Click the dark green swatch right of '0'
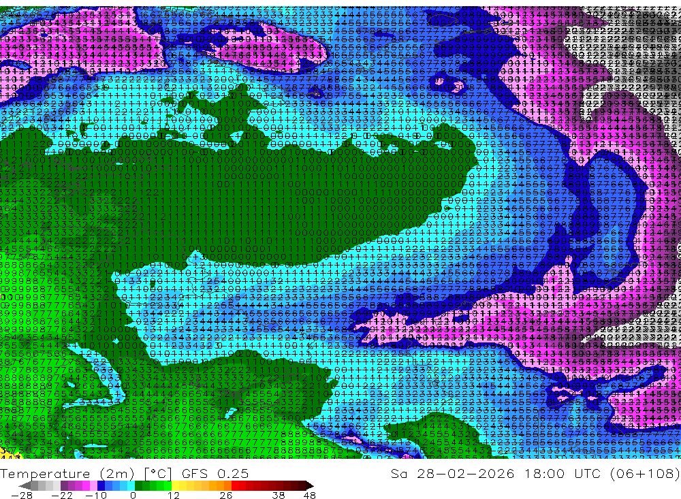This screenshot has height=499, width=681. 138,485
